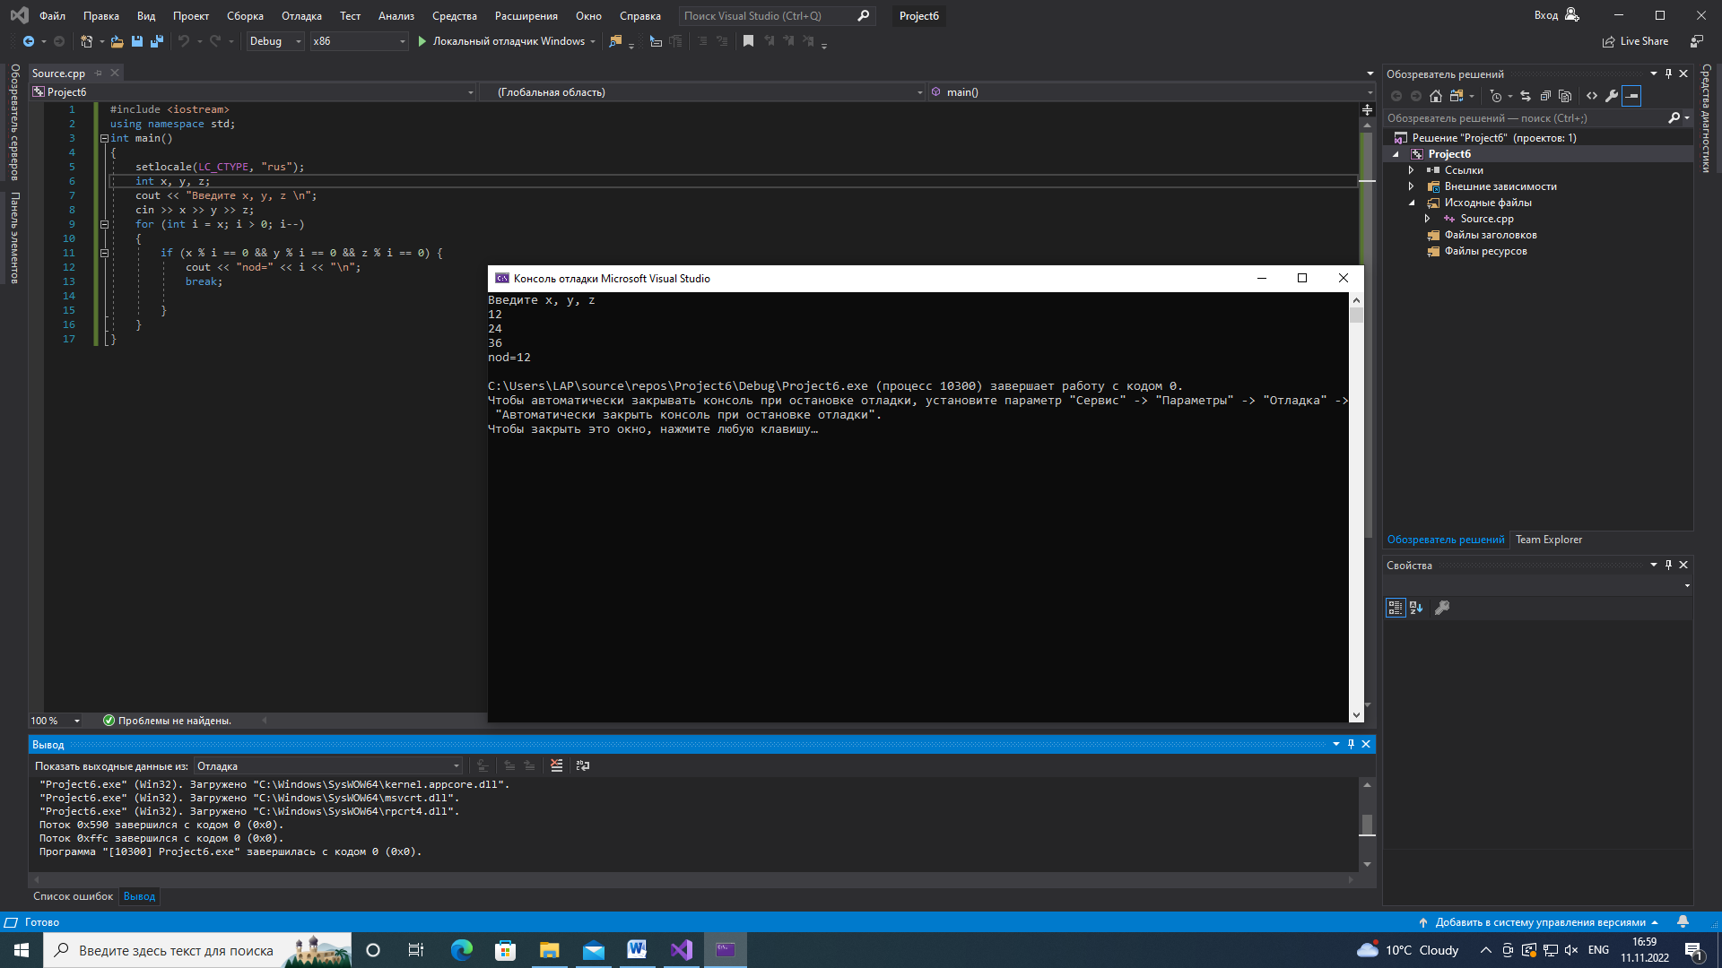The height and width of the screenshot is (968, 1722).
Task: Open the Обозреватель серверов side tab
Action: coord(14,122)
